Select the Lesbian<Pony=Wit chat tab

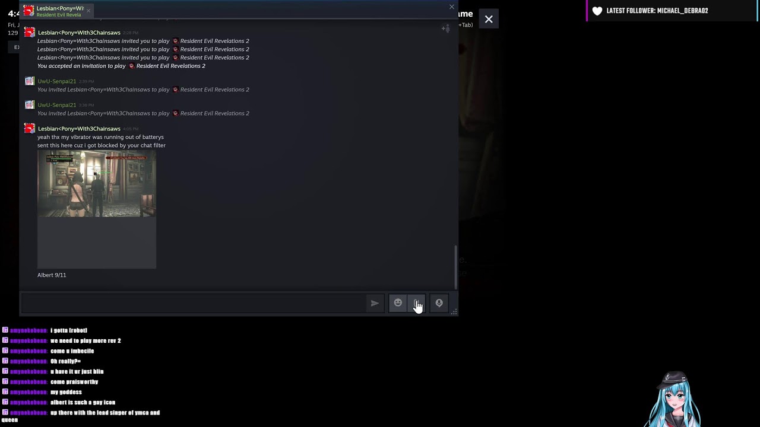point(58,11)
